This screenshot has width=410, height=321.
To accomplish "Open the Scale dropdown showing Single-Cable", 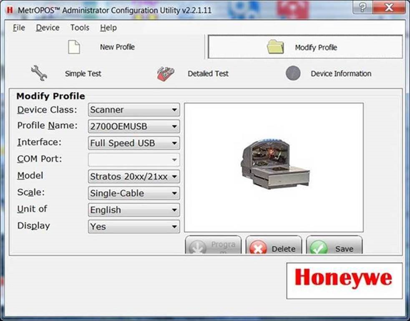I will pos(174,193).
